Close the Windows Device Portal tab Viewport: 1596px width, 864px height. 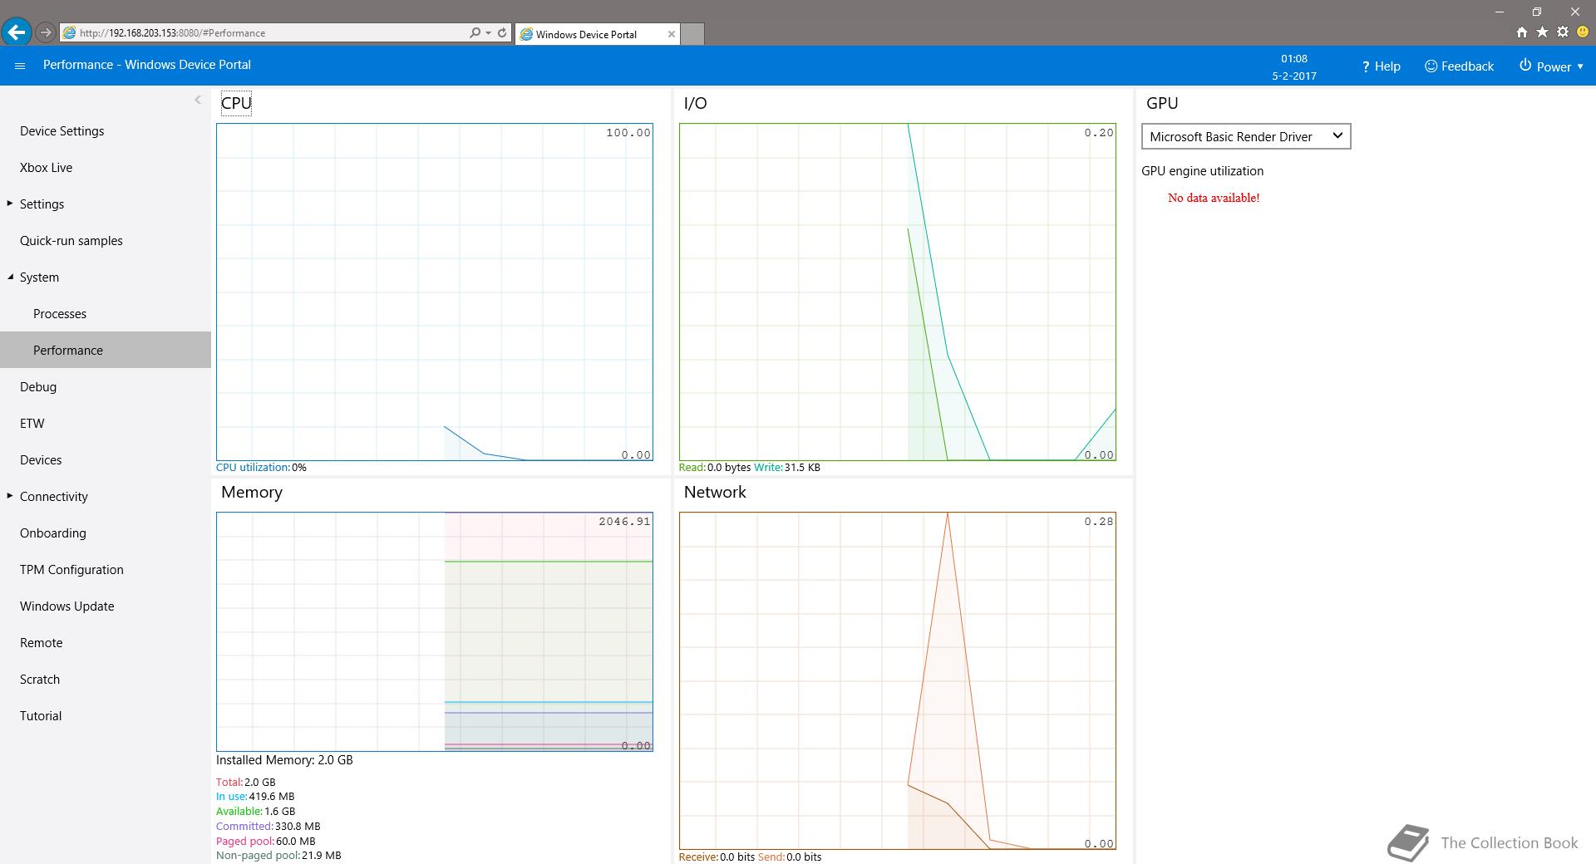pyautogui.click(x=671, y=34)
